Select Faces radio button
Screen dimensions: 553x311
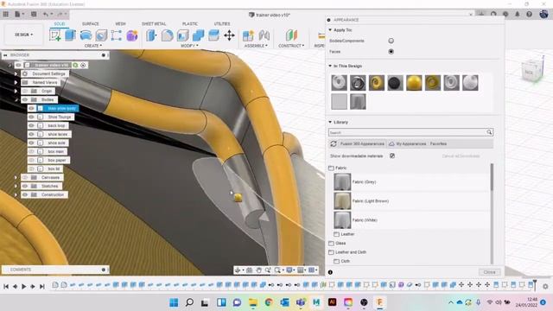(x=391, y=52)
